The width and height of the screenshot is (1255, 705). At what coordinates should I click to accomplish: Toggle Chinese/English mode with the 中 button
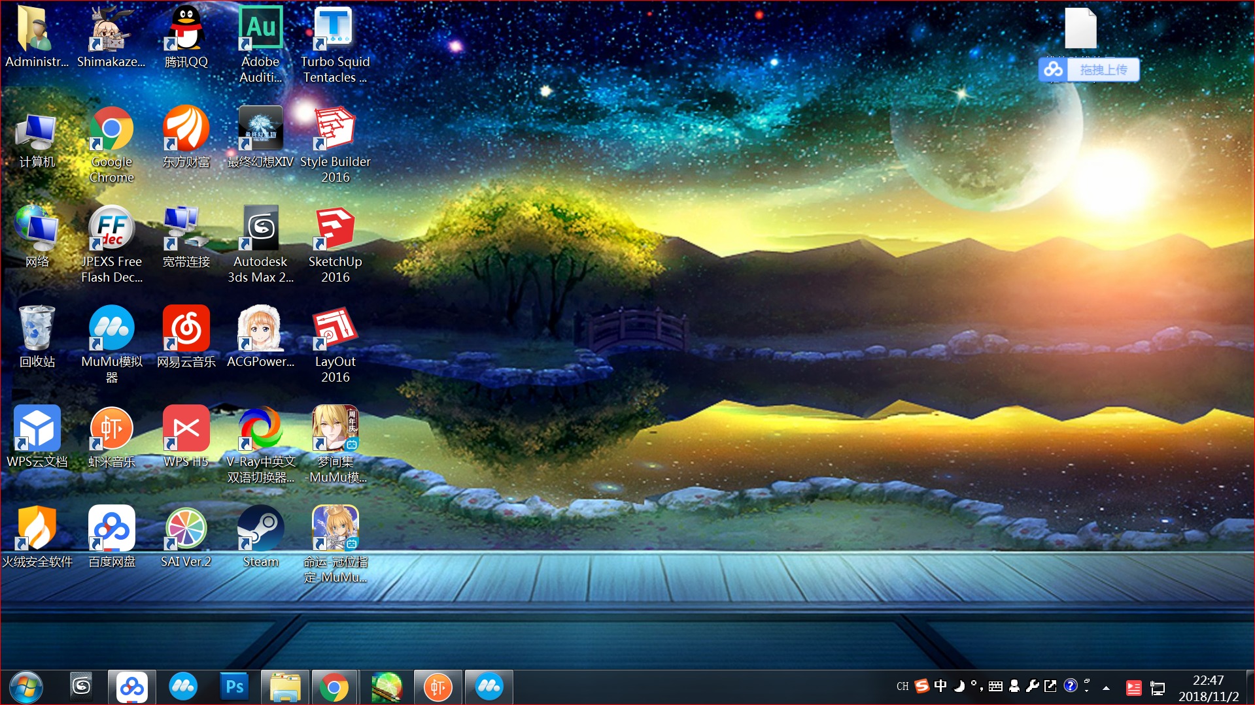[940, 685]
